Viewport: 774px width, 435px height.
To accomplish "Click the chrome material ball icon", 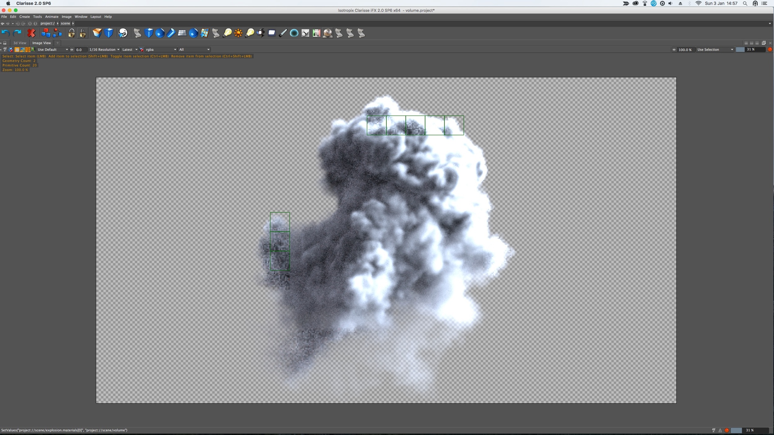I will tap(327, 33).
